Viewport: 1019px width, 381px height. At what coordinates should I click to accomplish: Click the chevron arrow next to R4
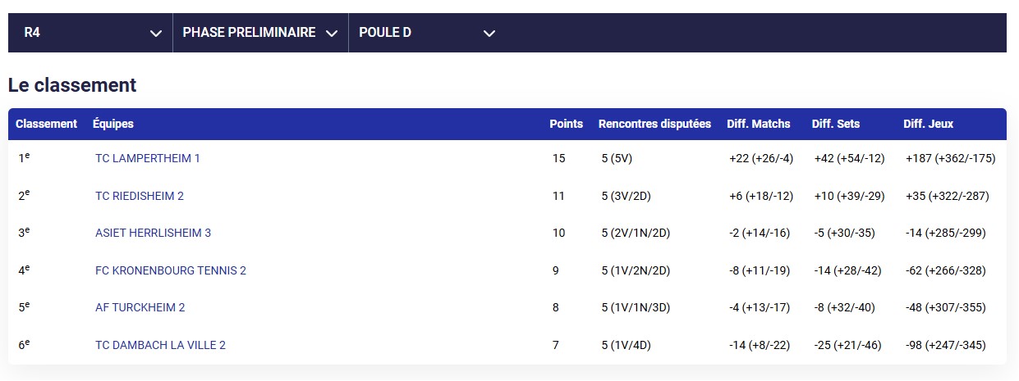[x=156, y=33]
